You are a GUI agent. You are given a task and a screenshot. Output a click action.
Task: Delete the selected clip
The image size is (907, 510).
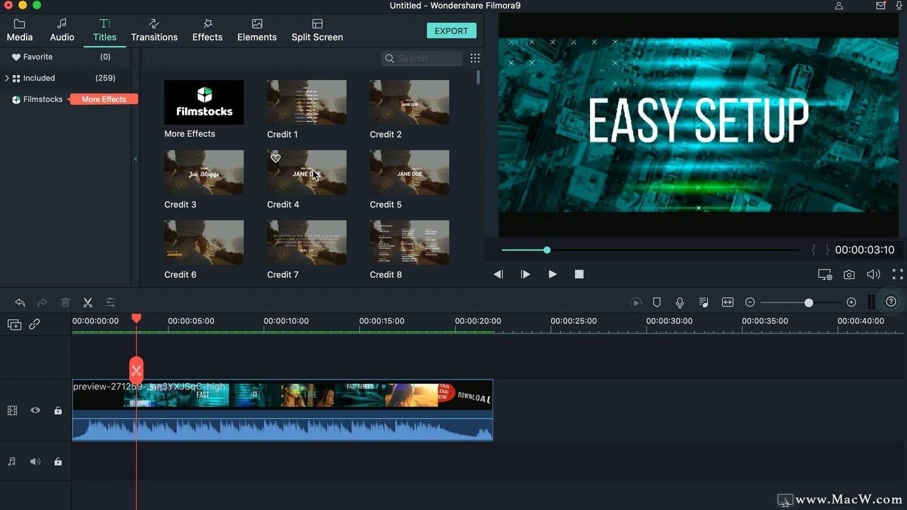coord(65,302)
